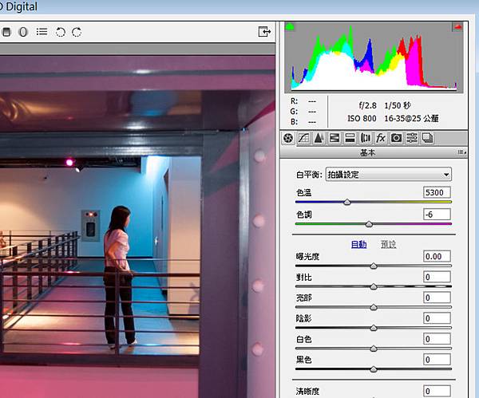Viewport: 479px width, 398px height.
Task: Toggle highlight clipping warning in histogram
Action: pyautogui.click(x=457, y=27)
